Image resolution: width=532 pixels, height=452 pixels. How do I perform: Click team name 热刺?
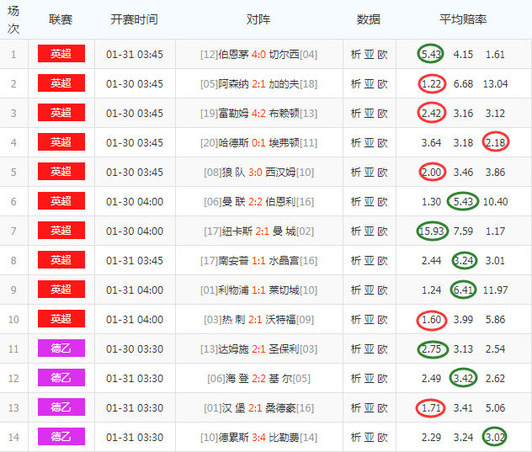(x=233, y=320)
